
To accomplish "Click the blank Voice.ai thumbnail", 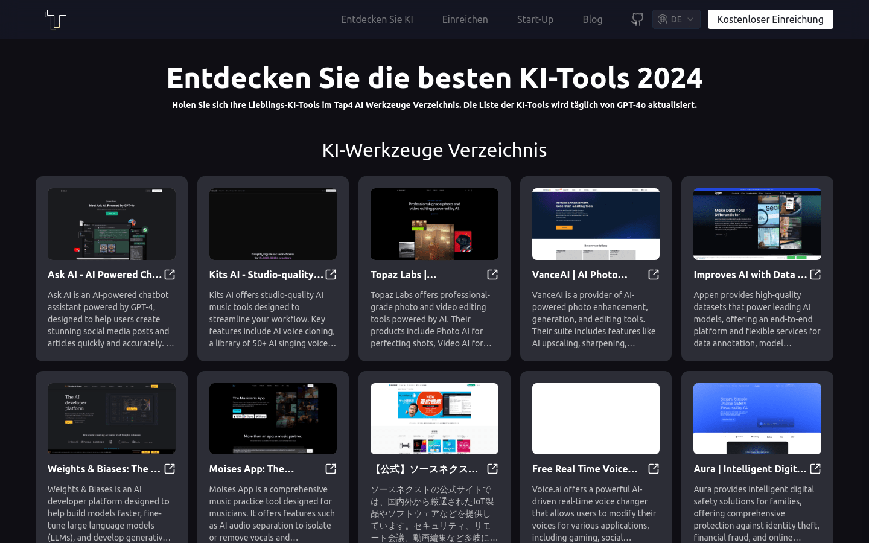I will click(596, 419).
